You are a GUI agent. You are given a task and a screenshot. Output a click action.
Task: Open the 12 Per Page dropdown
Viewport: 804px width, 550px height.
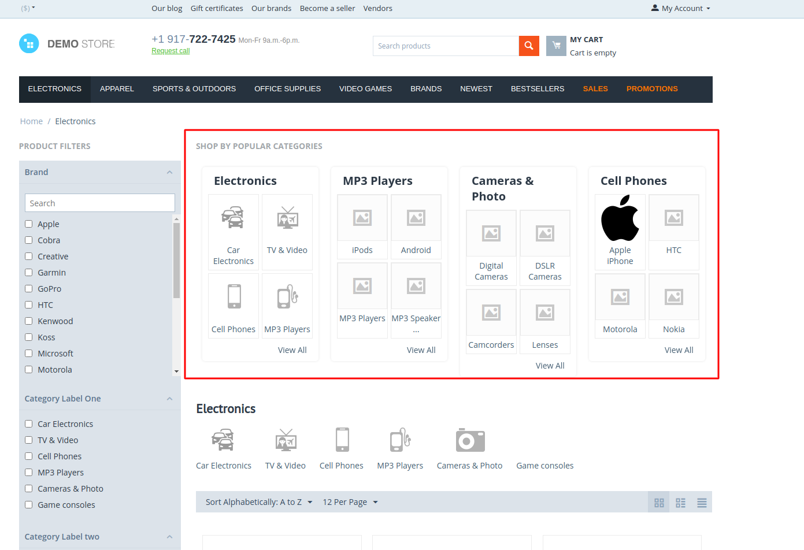coord(350,502)
